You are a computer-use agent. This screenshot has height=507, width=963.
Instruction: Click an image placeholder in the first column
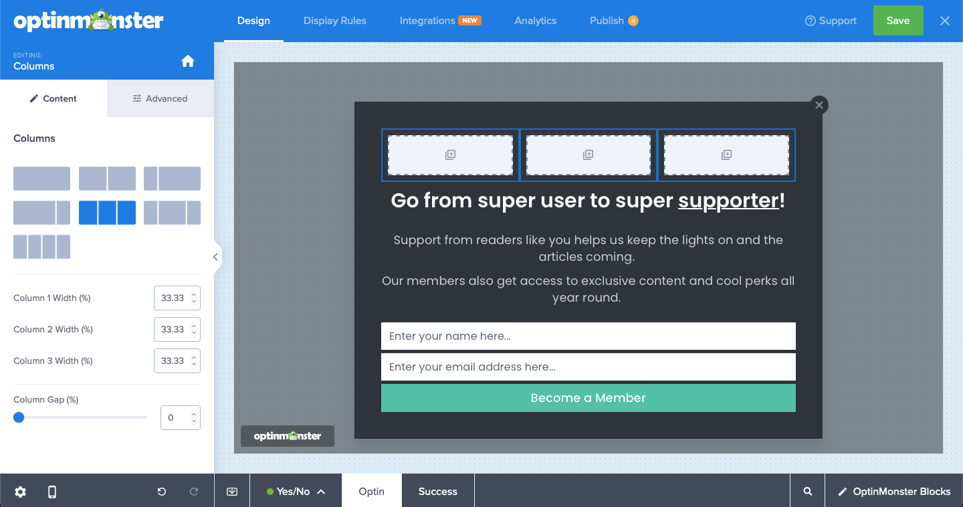tap(449, 155)
